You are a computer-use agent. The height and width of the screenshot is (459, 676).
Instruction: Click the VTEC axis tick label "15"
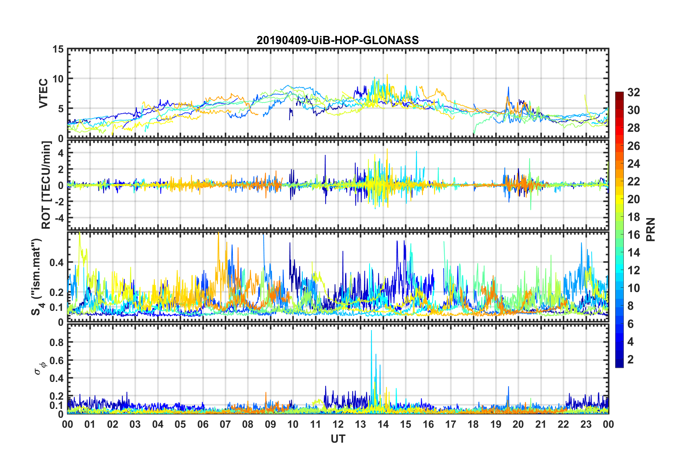[58, 49]
